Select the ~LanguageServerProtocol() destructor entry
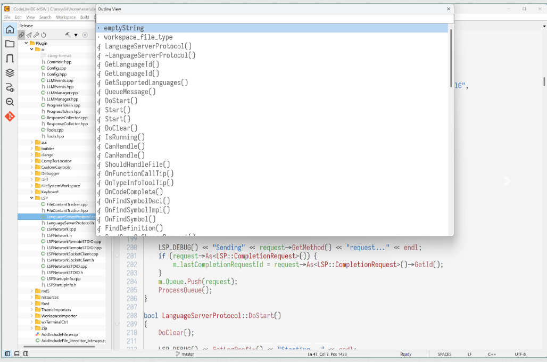 click(272, 55)
